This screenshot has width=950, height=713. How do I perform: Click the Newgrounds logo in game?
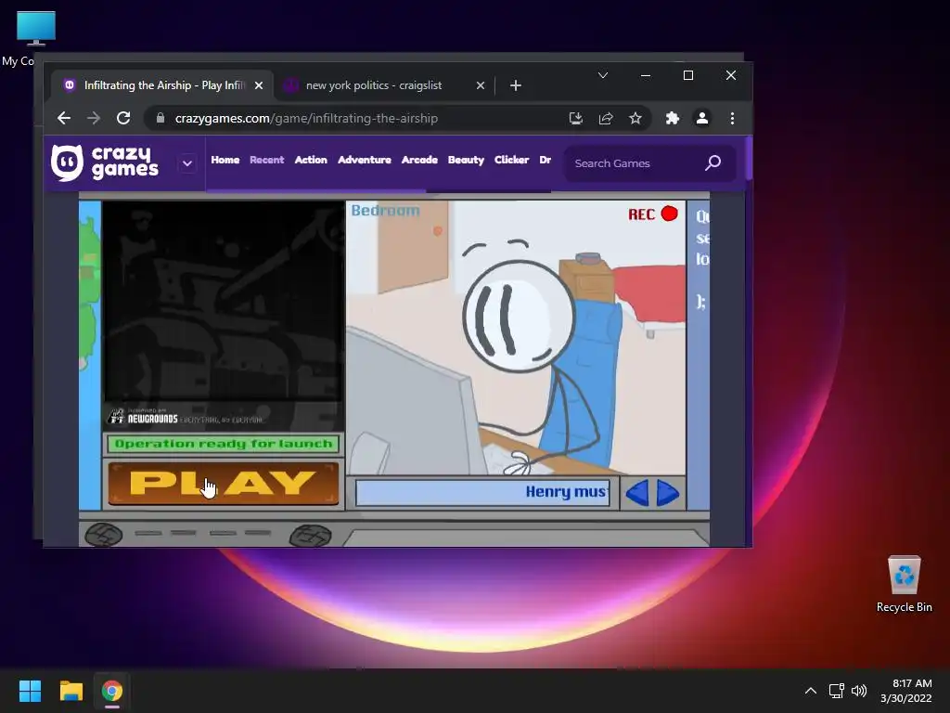[x=186, y=417]
